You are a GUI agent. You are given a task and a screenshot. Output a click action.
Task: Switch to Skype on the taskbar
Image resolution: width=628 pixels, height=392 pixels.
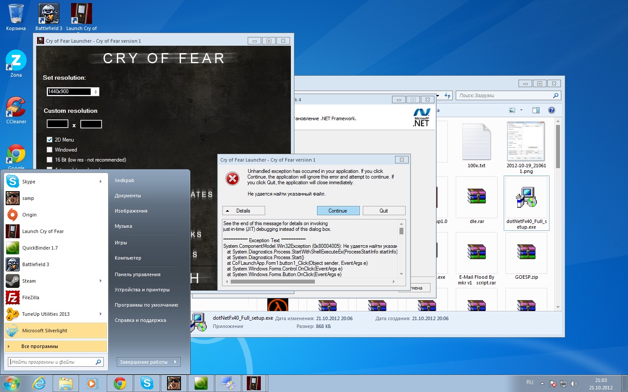(147, 383)
